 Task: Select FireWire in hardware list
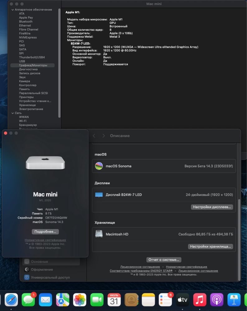coord(25,33)
